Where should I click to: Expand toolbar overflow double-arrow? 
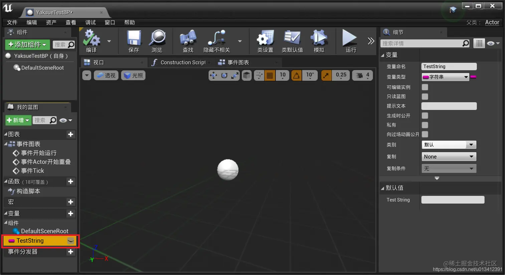(371, 41)
